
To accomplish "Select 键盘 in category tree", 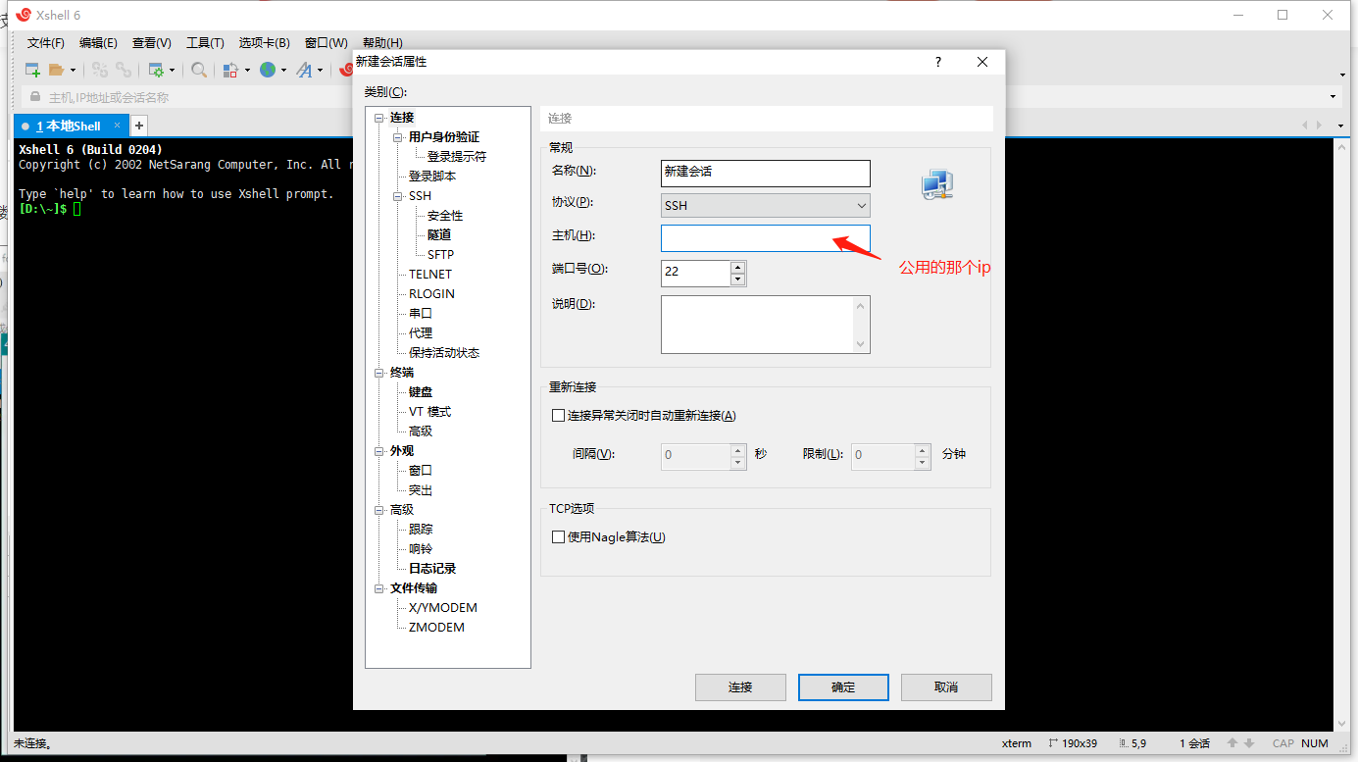I will pyautogui.click(x=421, y=392).
